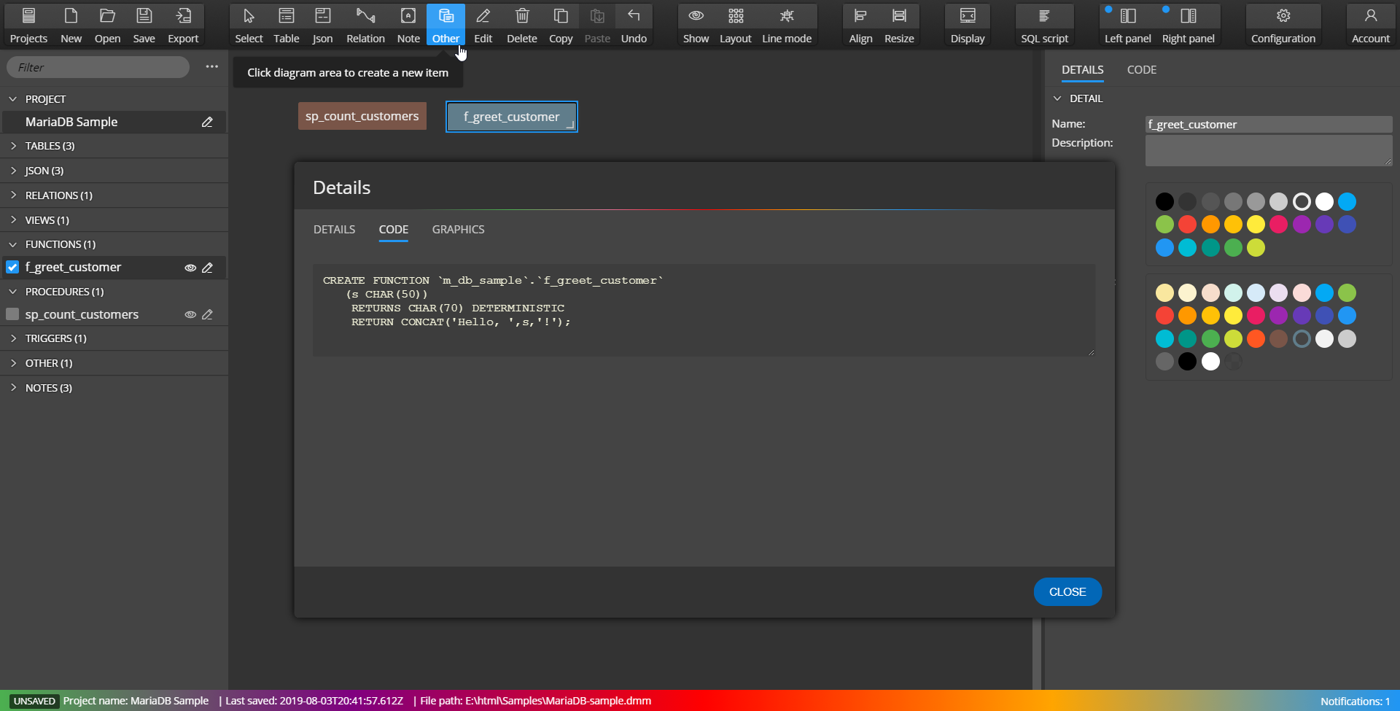Image resolution: width=1400 pixels, height=711 pixels.
Task: Check the sp_count_customers checkbox
Action: point(12,314)
